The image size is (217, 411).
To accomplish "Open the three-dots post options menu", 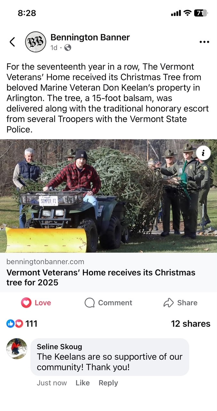I will tap(204, 42).
